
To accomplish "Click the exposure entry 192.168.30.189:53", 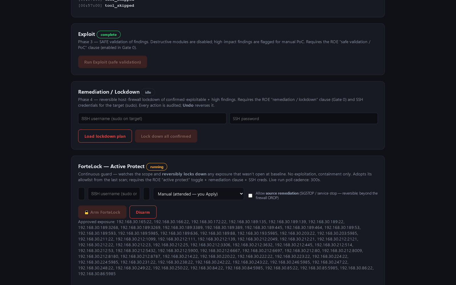I will 342,227.
